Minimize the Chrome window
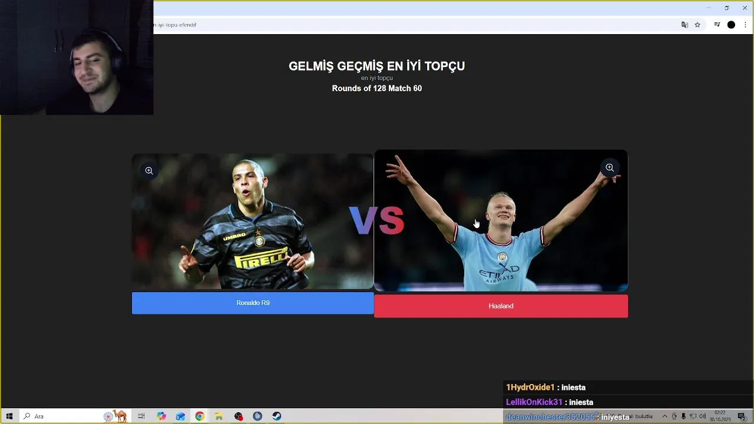754x424 pixels. pyautogui.click(x=709, y=8)
